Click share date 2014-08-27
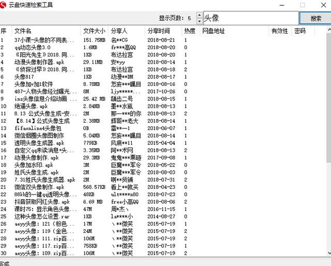 (161, 216)
